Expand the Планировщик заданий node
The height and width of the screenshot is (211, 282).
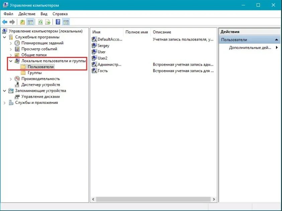(x=11, y=43)
